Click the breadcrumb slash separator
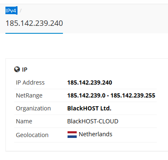The height and width of the screenshot is (160, 168). tap(20, 10)
